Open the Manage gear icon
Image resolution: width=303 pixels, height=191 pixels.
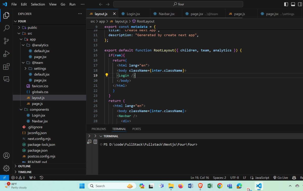click(x=6, y=168)
